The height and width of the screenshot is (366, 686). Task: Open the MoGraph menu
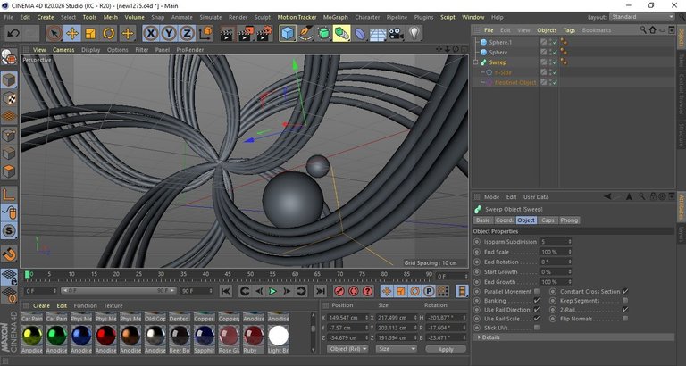336,17
